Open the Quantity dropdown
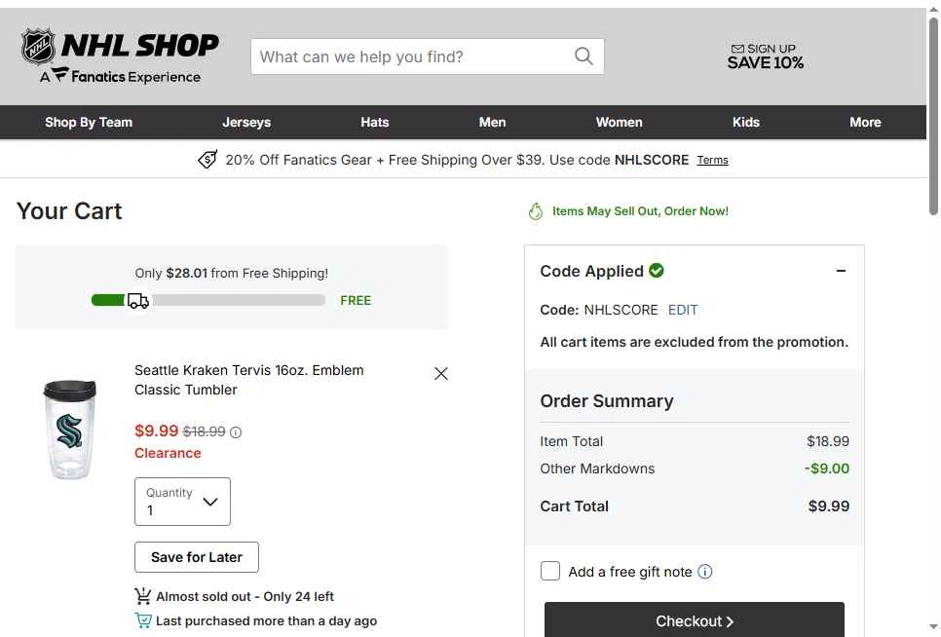The image size is (941, 637). point(182,502)
